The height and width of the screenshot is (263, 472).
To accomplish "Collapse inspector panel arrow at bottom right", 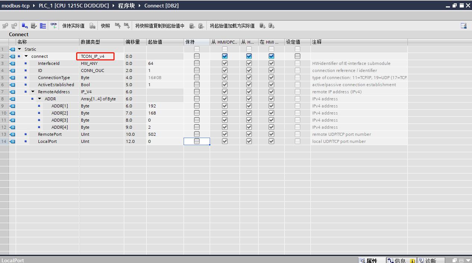I will pyautogui.click(x=468, y=260).
